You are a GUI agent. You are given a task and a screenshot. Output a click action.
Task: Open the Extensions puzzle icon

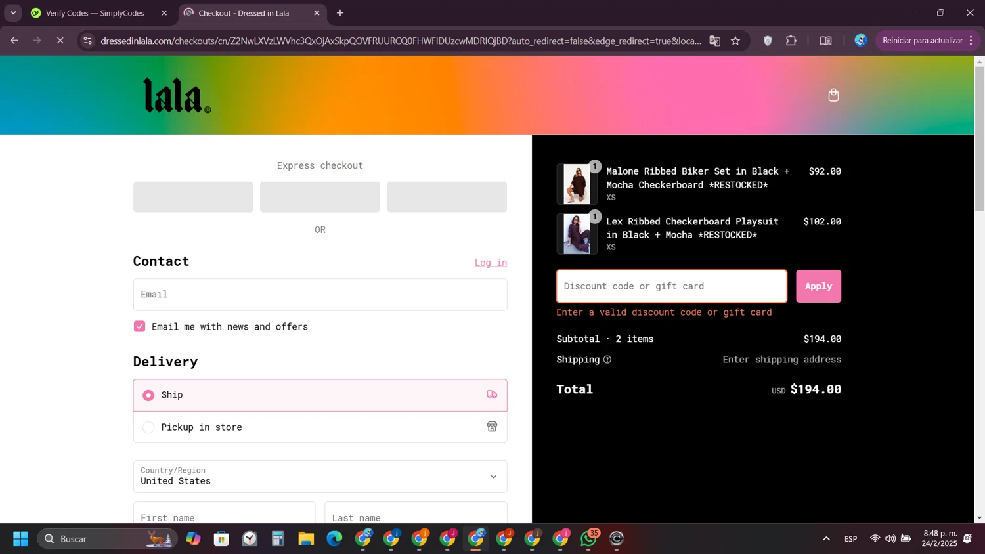(791, 41)
